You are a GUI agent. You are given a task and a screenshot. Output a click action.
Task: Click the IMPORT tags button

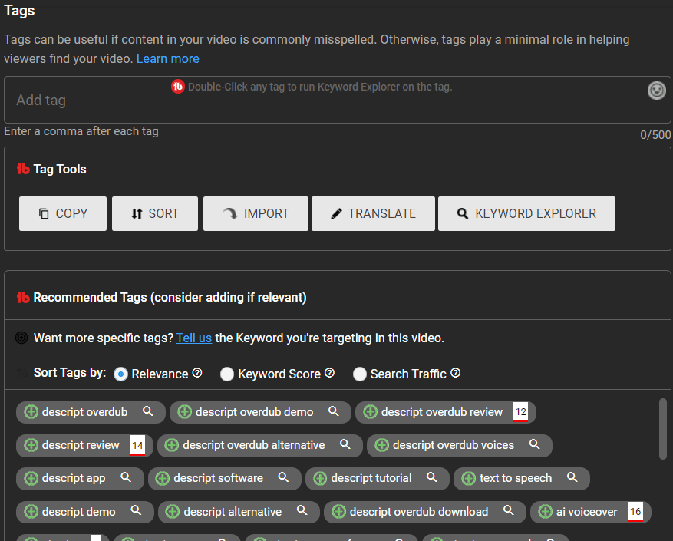click(x=256, y=213)
